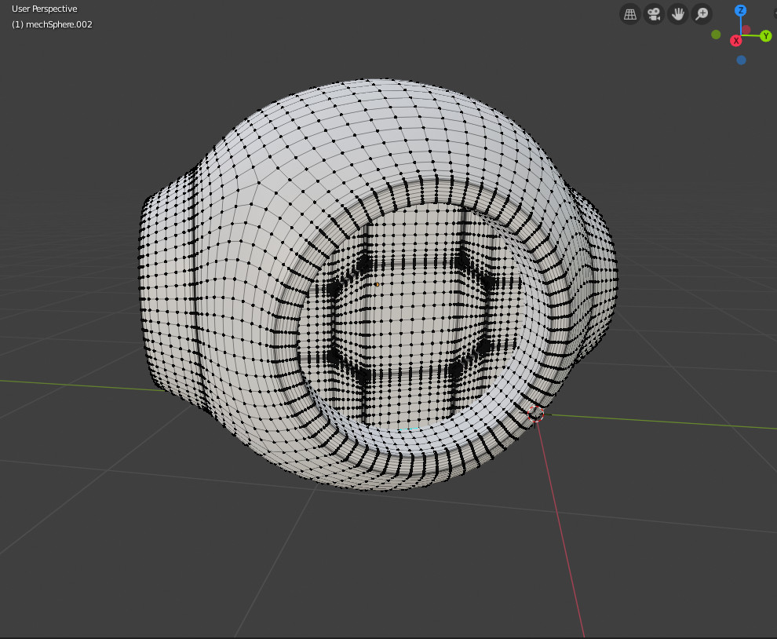Toggle perspective/orthographic projection icon
777x639 pixels.
[x=629, y=13]
